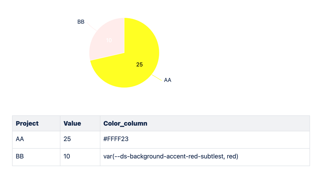Select the BB pie chart label

pyautogui.click(x=81, y=22)
